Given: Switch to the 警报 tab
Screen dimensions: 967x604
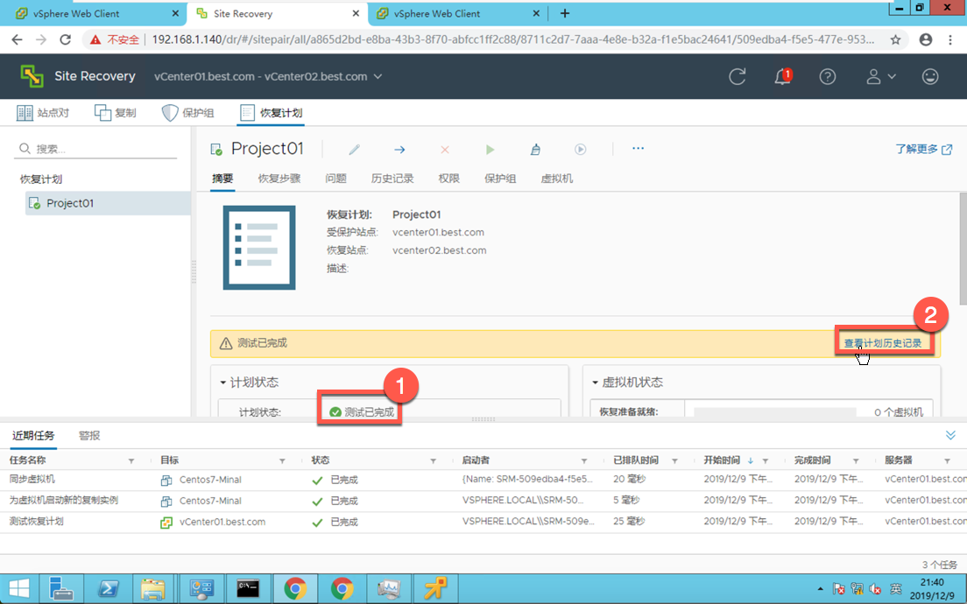Looking at the screenshot, I should pos(89,436).
